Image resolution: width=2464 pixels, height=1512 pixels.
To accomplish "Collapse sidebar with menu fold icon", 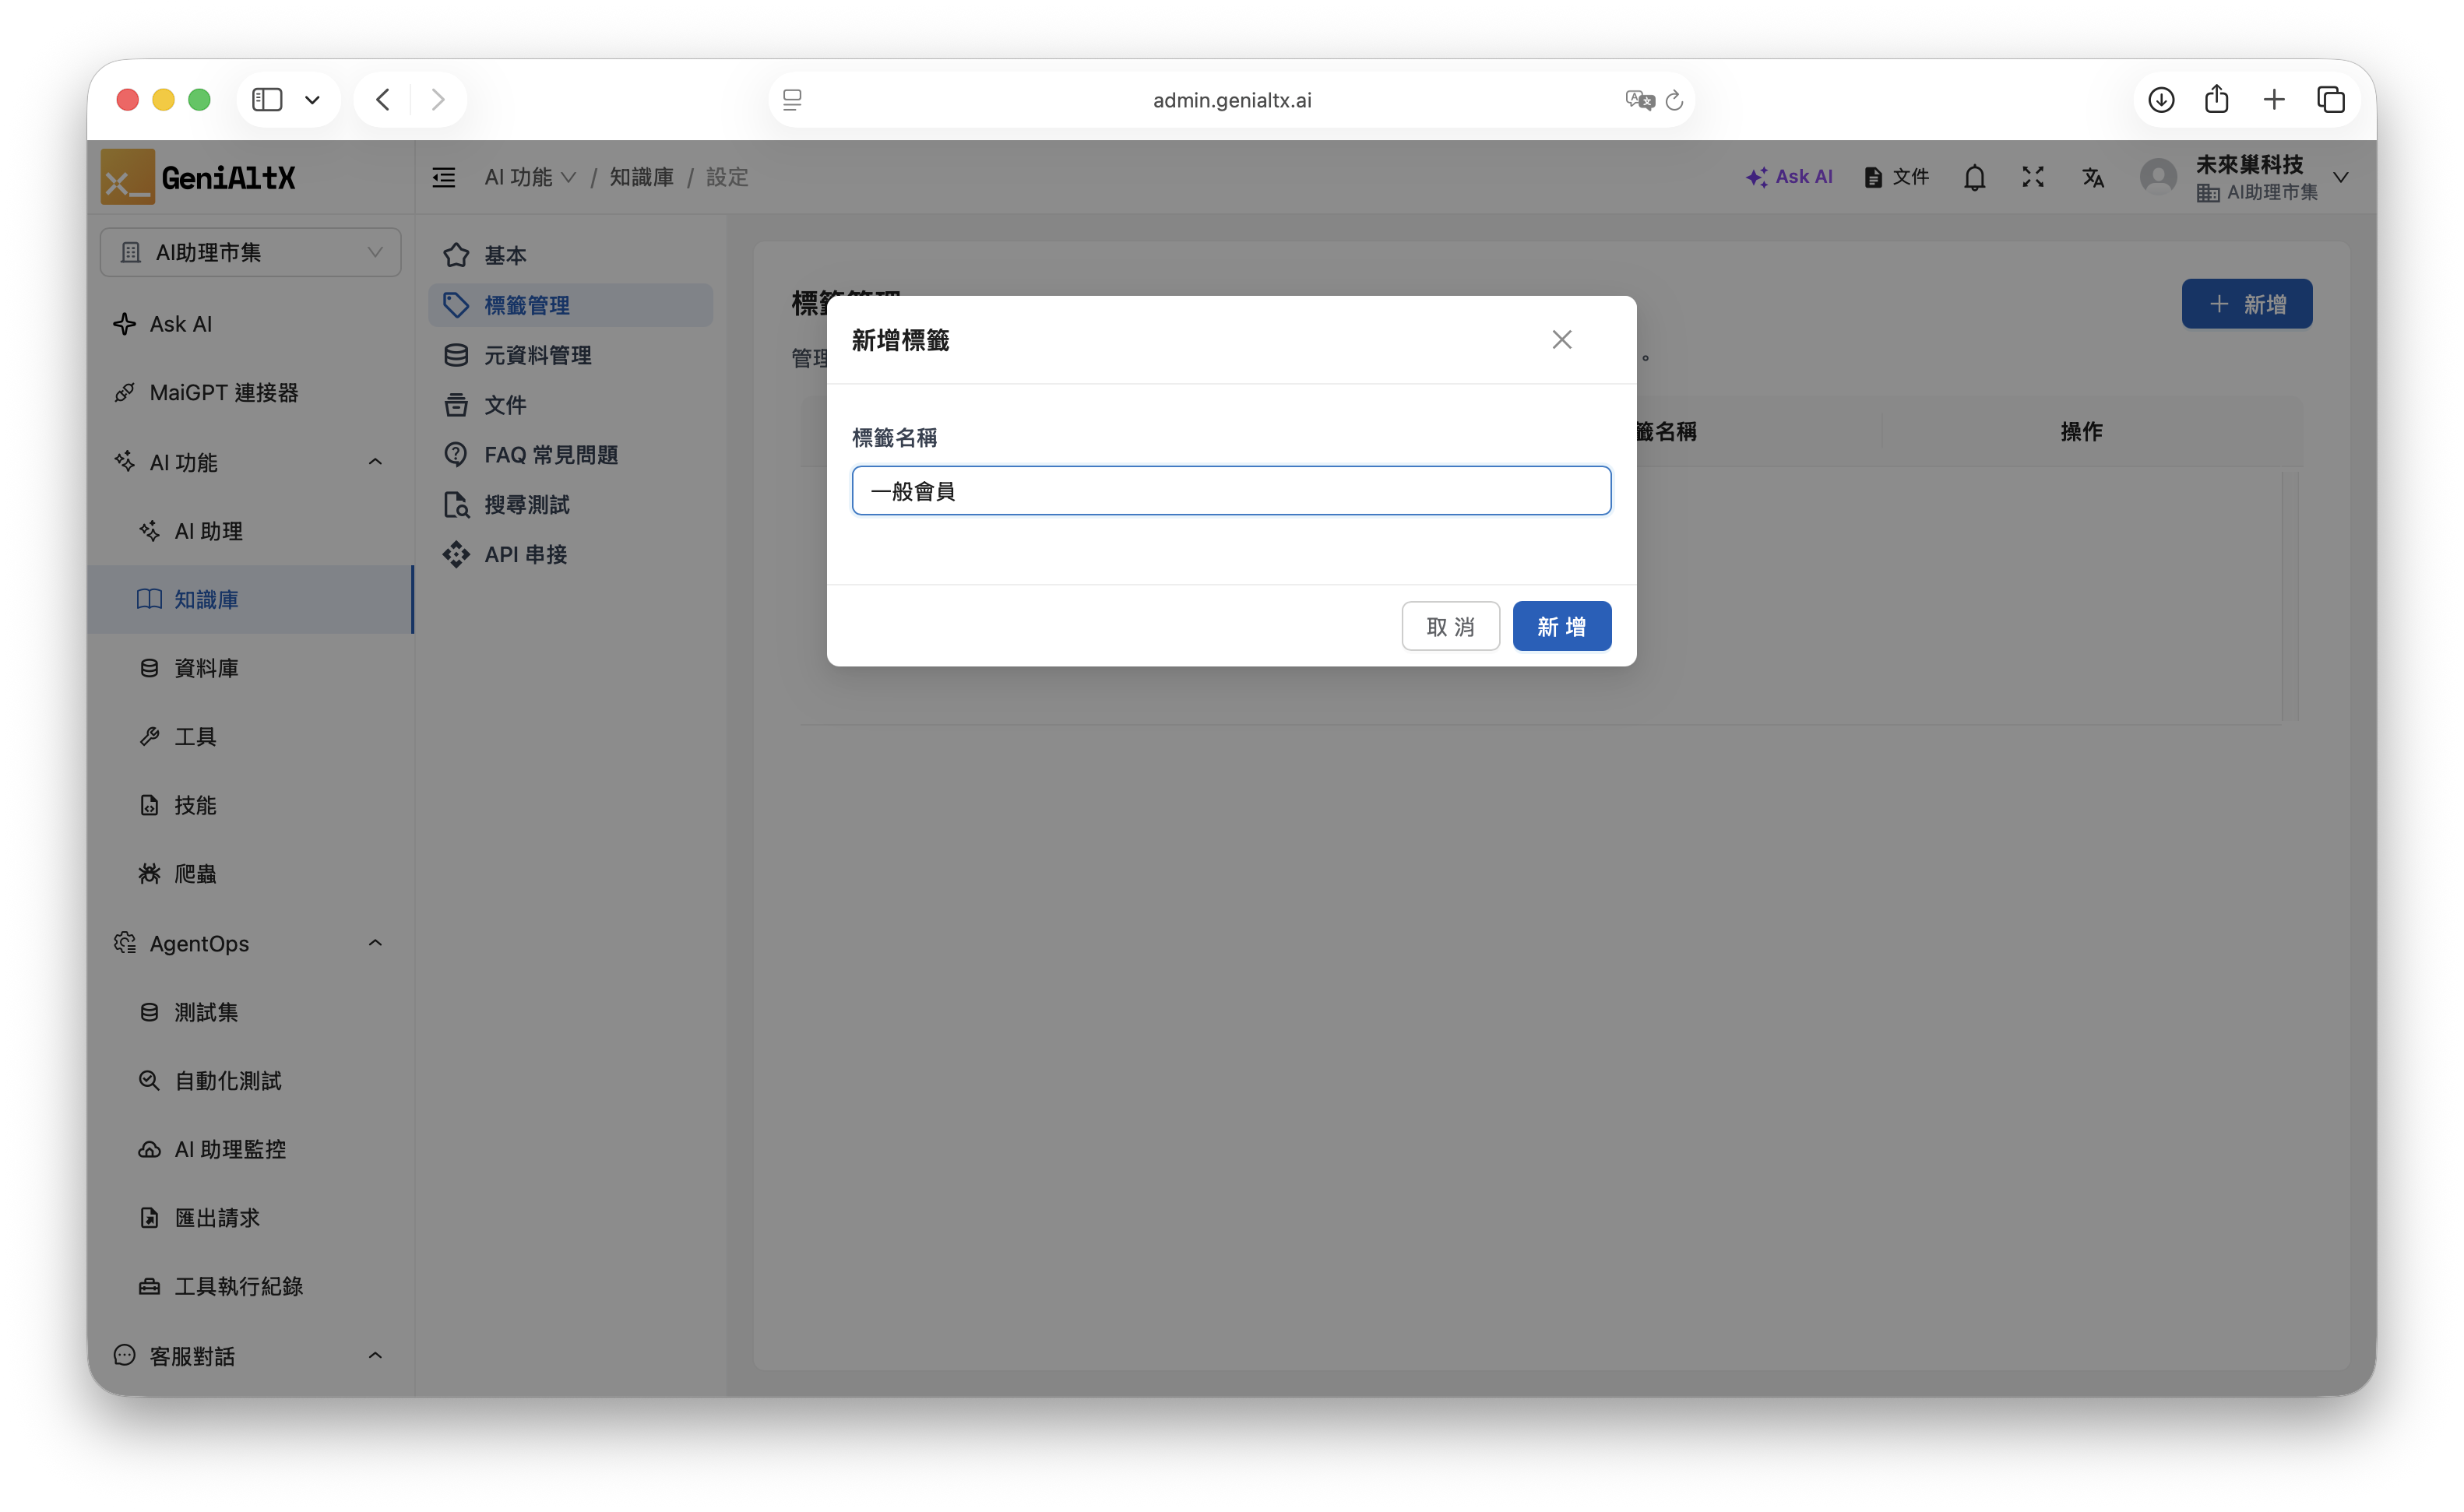I will 443,178.
